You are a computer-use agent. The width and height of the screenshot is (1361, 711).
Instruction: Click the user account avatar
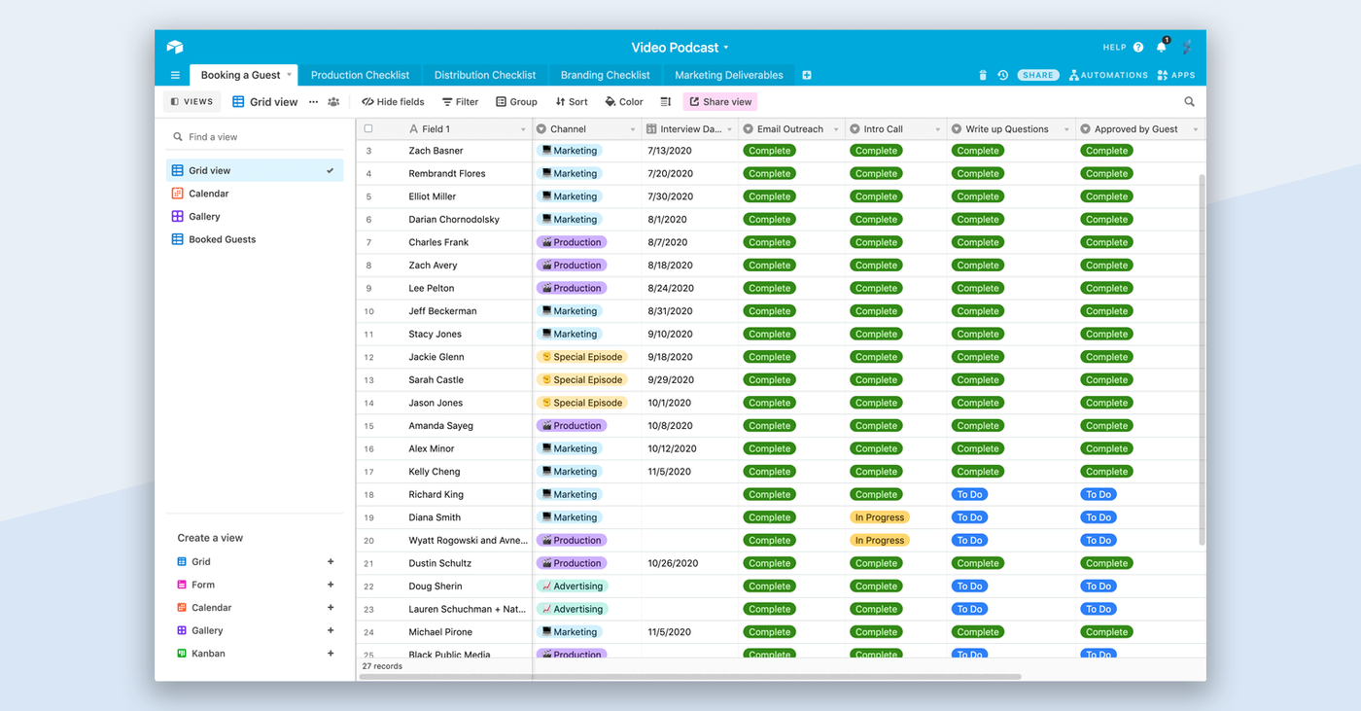pyautogui.click(x=1187, y=47)
